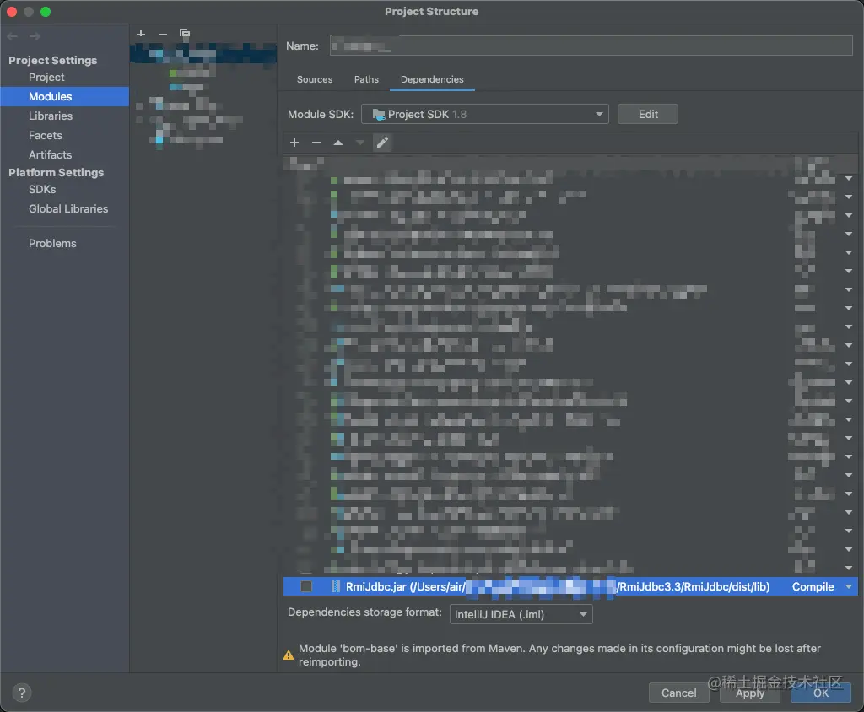Image resolution: width=864 pixels, height=712 pixels.
Task: Add a dependency with the plus icon
Action: (294, 143)
